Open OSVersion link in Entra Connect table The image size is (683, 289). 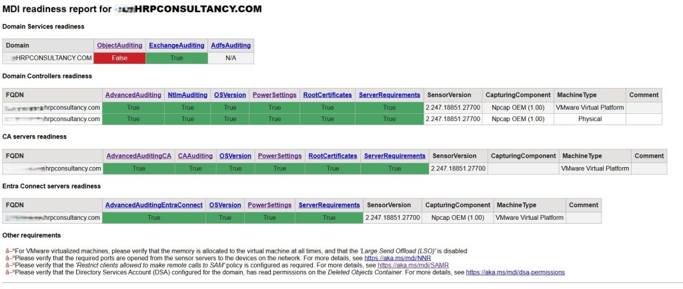coord(225,204)
